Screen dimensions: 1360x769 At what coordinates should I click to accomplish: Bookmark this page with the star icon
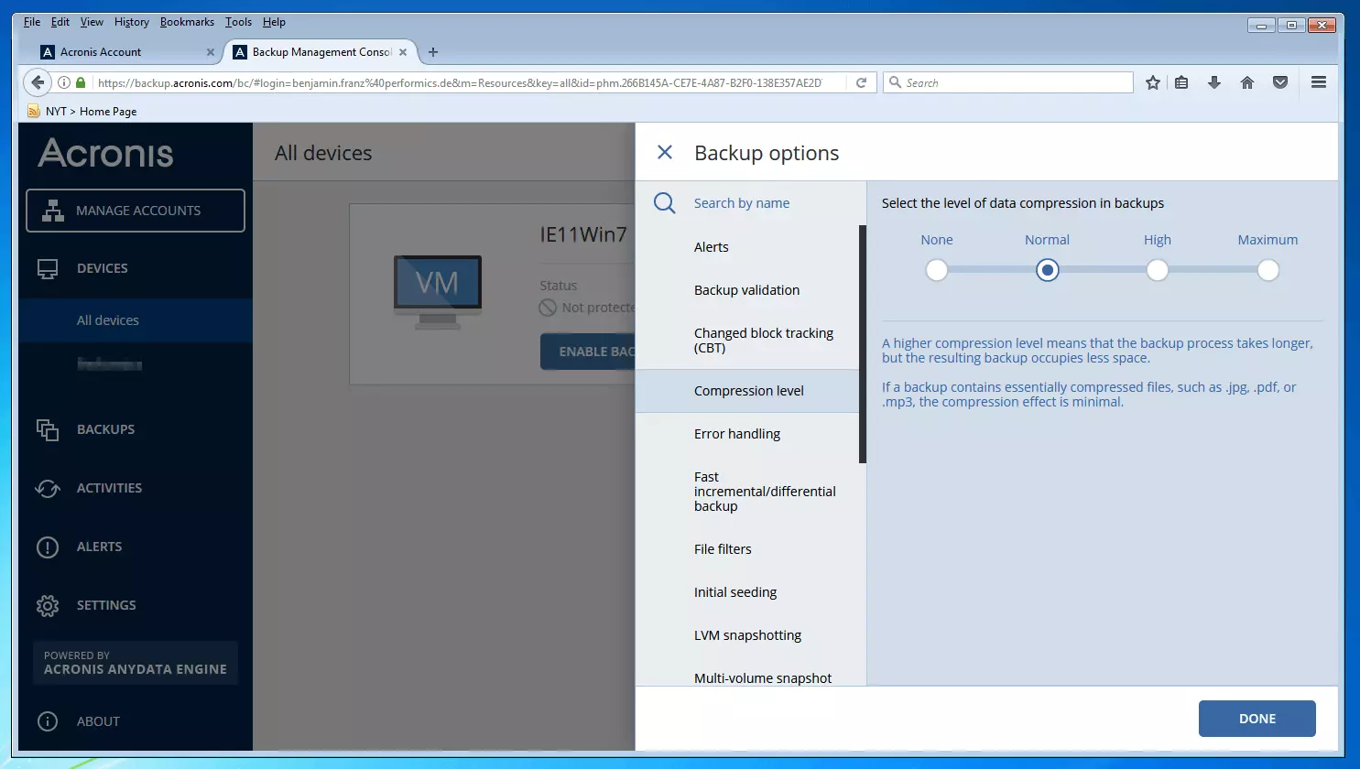1153,82
